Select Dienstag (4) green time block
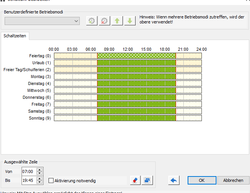The width and height of the screenshot is (250, 193). point(137,83)
